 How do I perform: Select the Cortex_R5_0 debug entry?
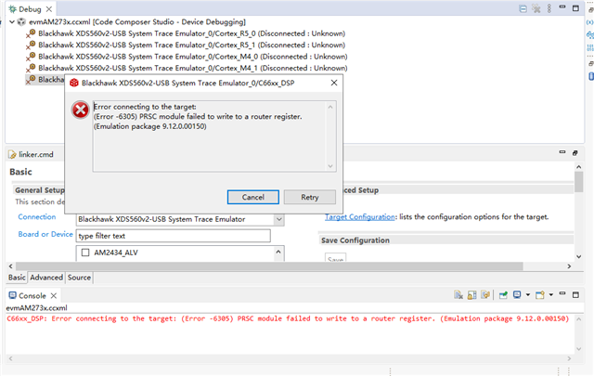pos(191,33)
